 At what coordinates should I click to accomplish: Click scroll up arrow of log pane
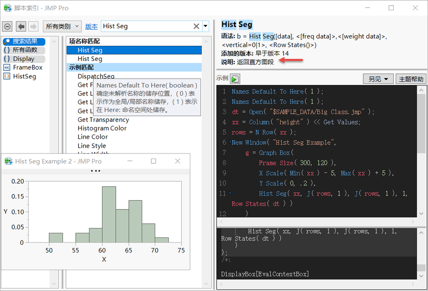(x=422, y=233)
